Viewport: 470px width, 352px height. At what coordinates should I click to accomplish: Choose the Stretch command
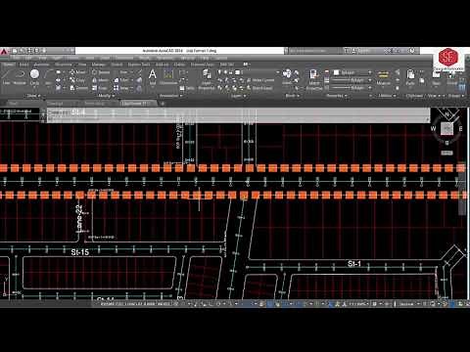(x=78, y=88)
